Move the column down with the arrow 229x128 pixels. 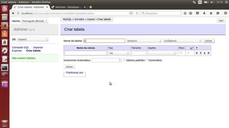pyautogui.click(x=205, y=53)
